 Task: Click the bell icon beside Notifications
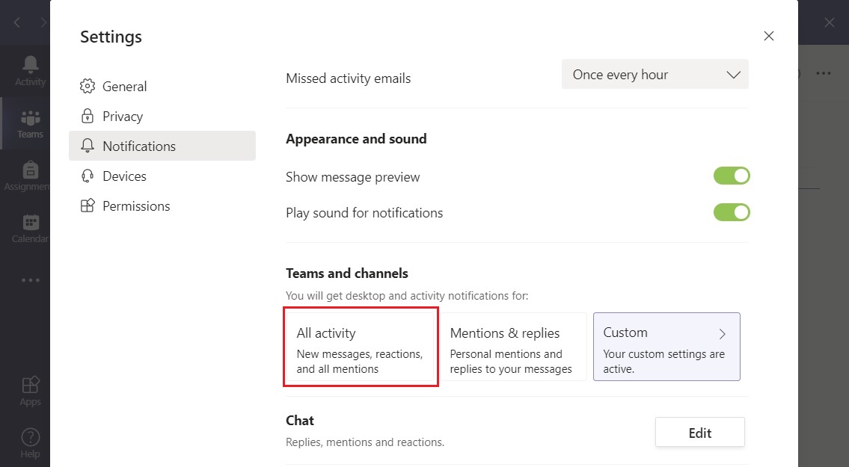click(88, 146)
